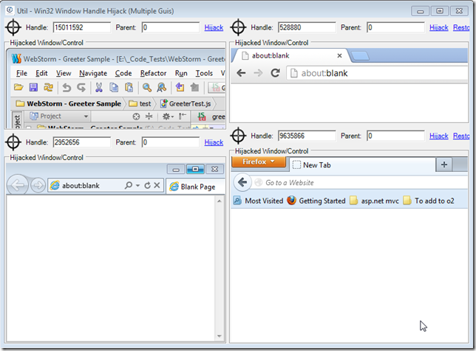Click Chrome's back arrow button

[x=241, y=73]
